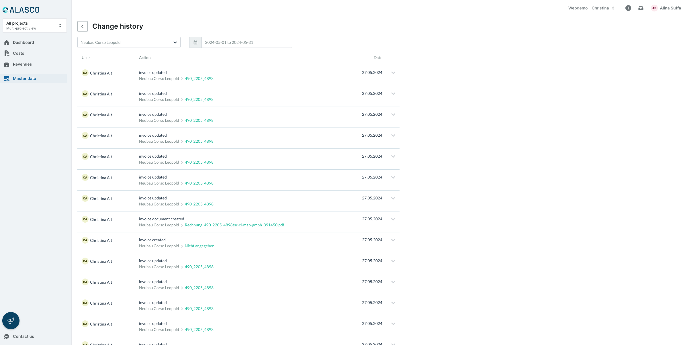Click the 2024-05-01 to 2024-05-31 date field
Screen dimensions: 681x345
247,42
